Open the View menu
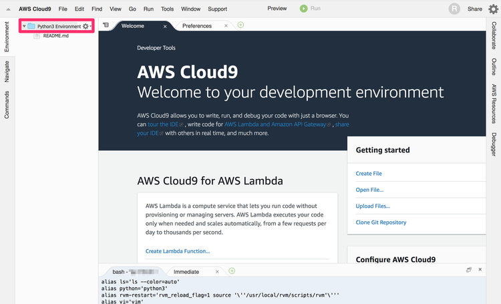Screen dimensions: 501x304 point(116,9)
